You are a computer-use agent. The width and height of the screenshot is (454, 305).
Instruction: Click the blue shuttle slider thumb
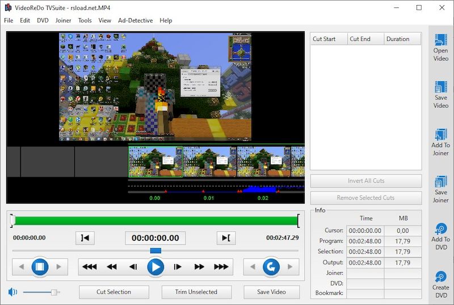coord(155,250)
